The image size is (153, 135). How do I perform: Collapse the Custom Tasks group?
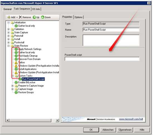(13, 76)
